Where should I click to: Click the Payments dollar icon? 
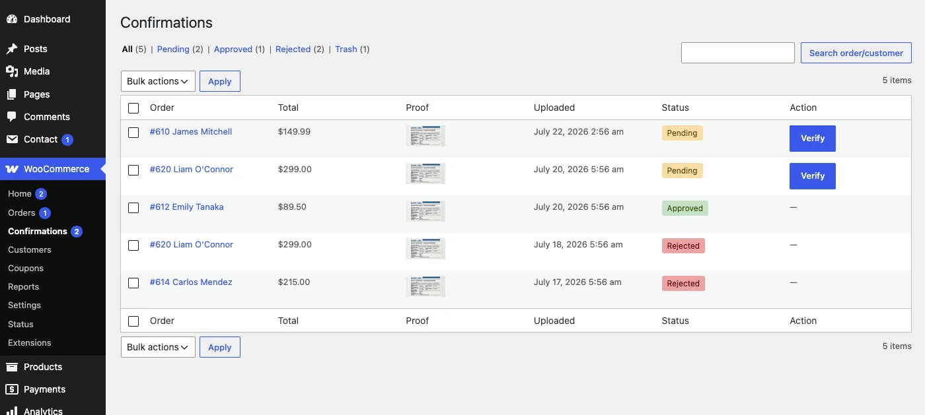pyautogui.click(x=12, y=389)
